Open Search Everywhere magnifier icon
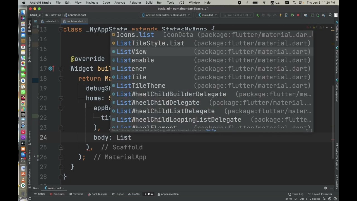Viewport: 357px width, 201px height. click(x=330, y=15)
